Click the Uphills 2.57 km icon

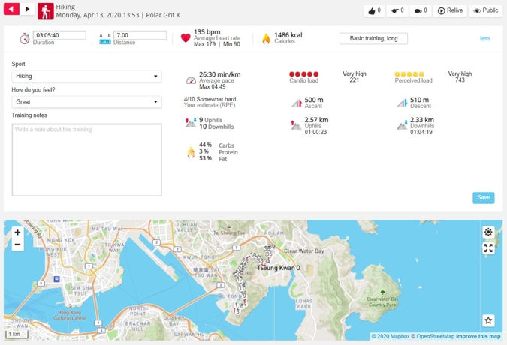coord(296,125)
